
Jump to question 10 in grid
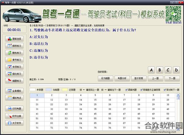coord(168,95)
